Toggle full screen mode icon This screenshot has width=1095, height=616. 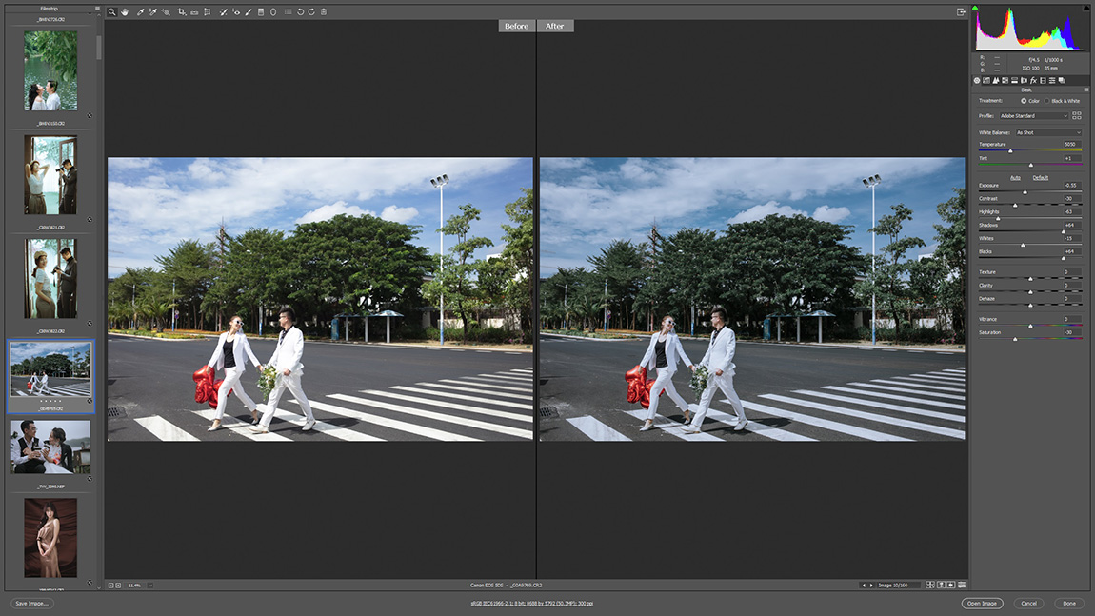(961, 11)
